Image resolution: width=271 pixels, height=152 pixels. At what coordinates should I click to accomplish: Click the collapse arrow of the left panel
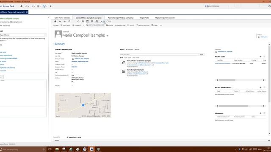(x=49, y=17)
